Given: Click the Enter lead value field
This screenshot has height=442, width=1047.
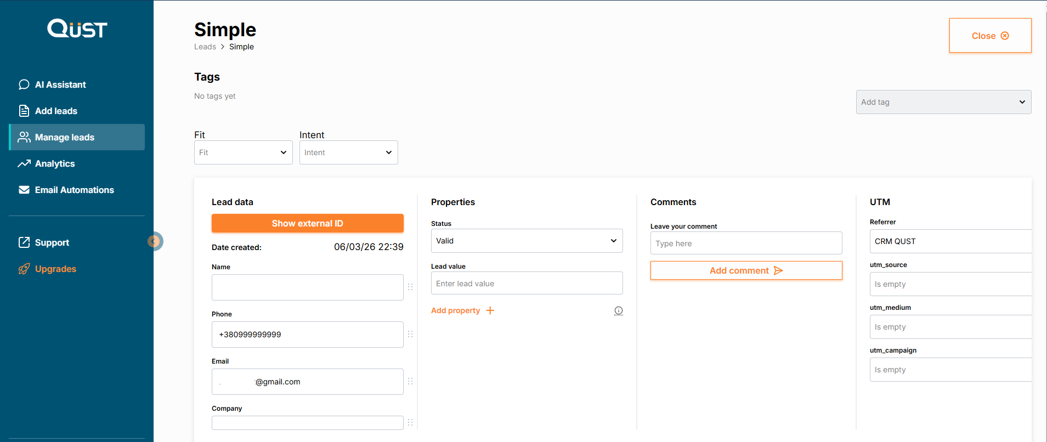Looking at the screenshot, I should click(x=527, y=284).
